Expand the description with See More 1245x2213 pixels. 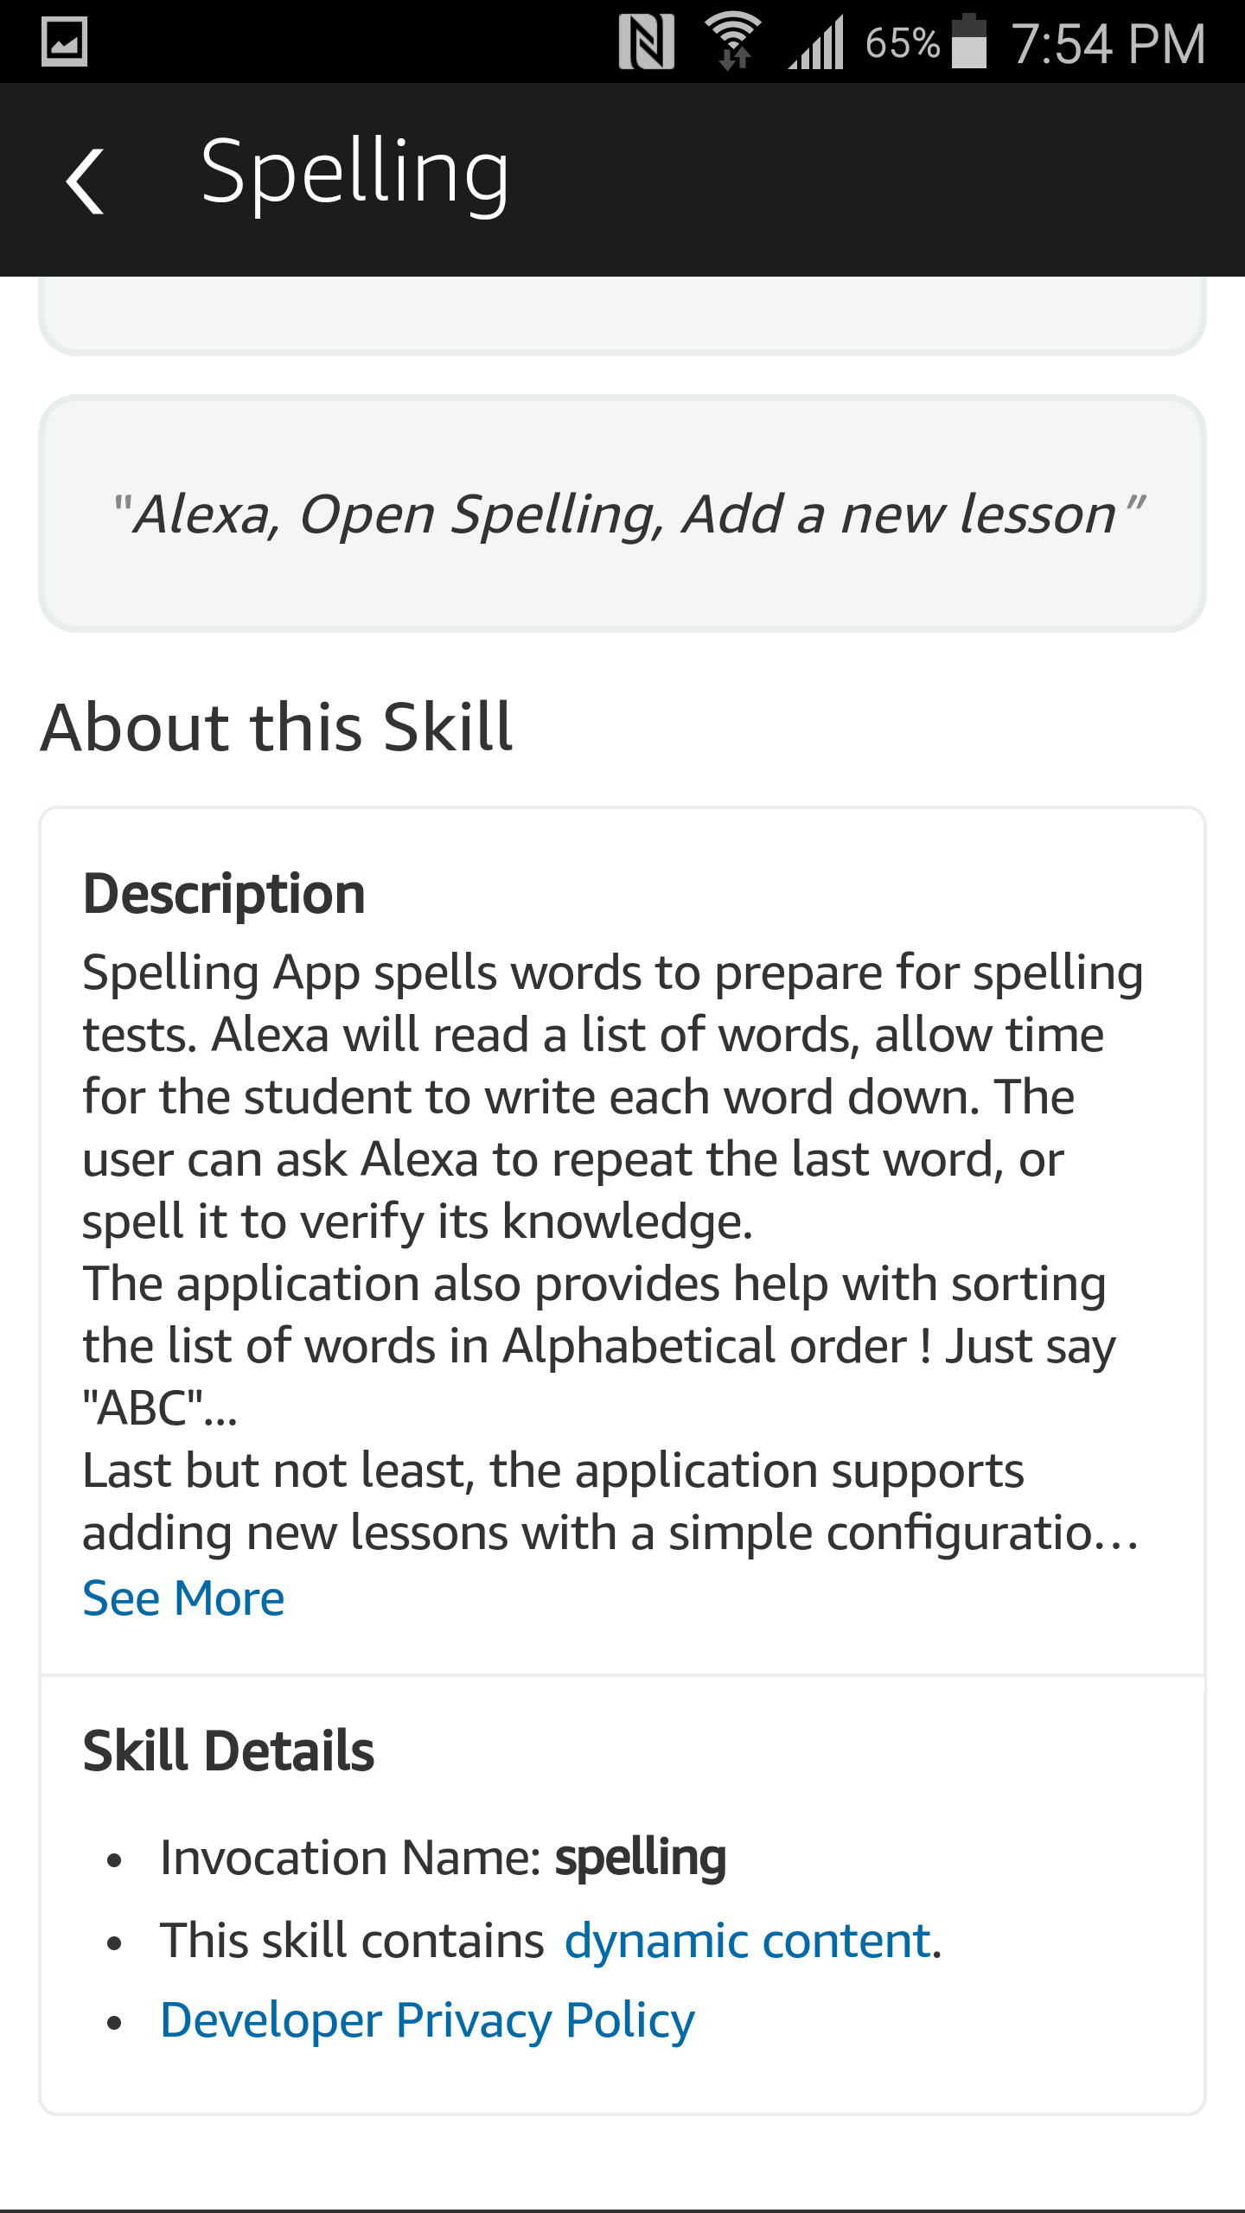tap(182, 1595)
